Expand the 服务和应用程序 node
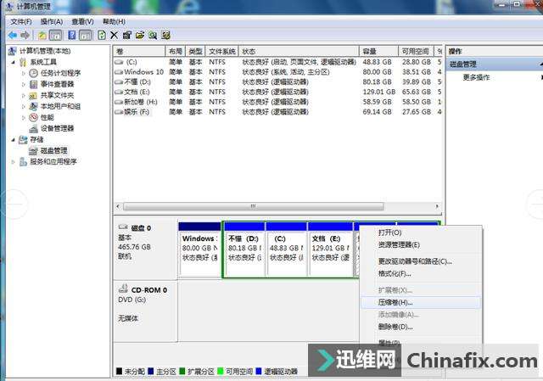 [14, 162]
